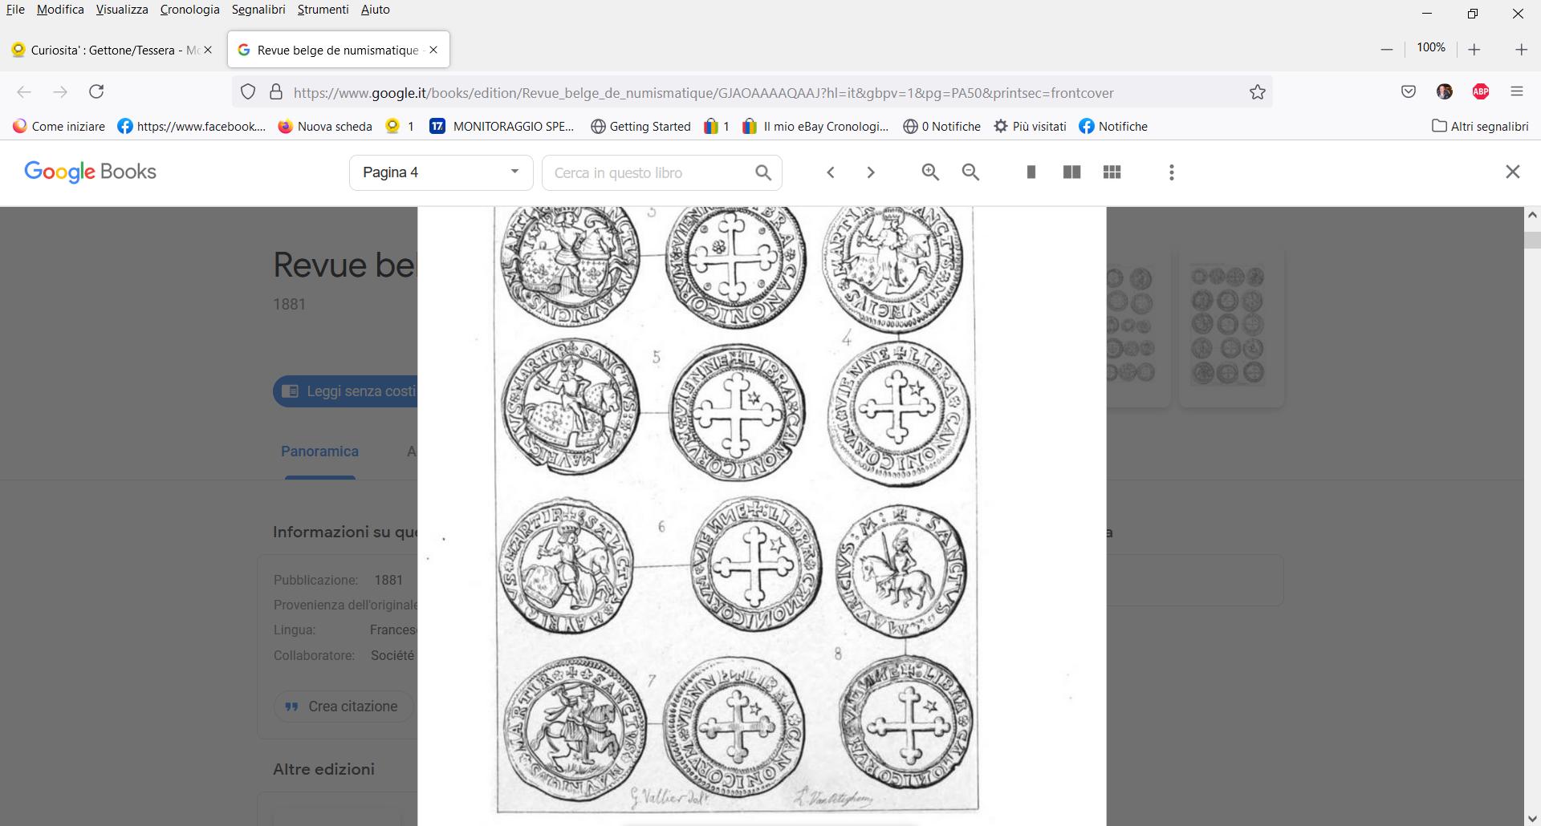Open the 'Come iniziare' bookmark
Image resolution: width=1541 pixels, height=826 pixels.
(x=59, y=126)
